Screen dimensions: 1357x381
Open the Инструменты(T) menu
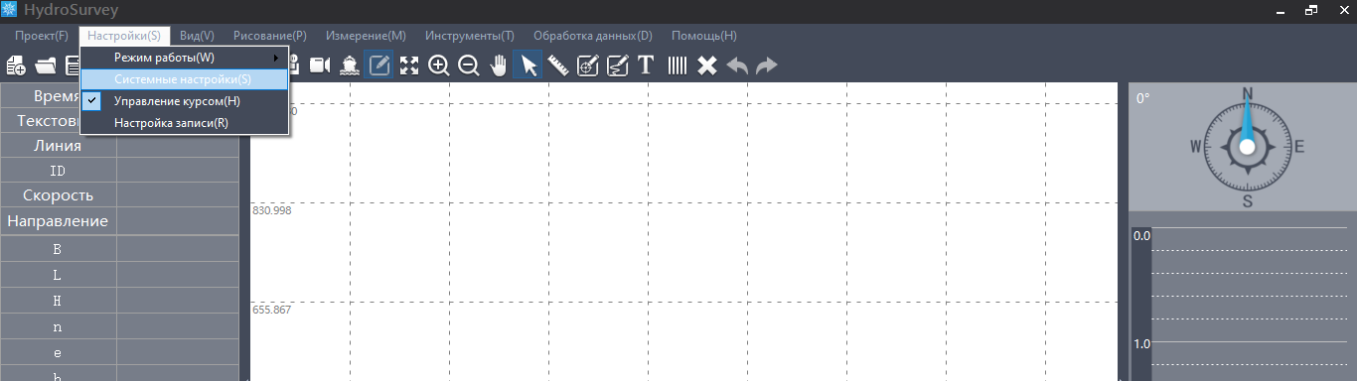coord(470,35)
